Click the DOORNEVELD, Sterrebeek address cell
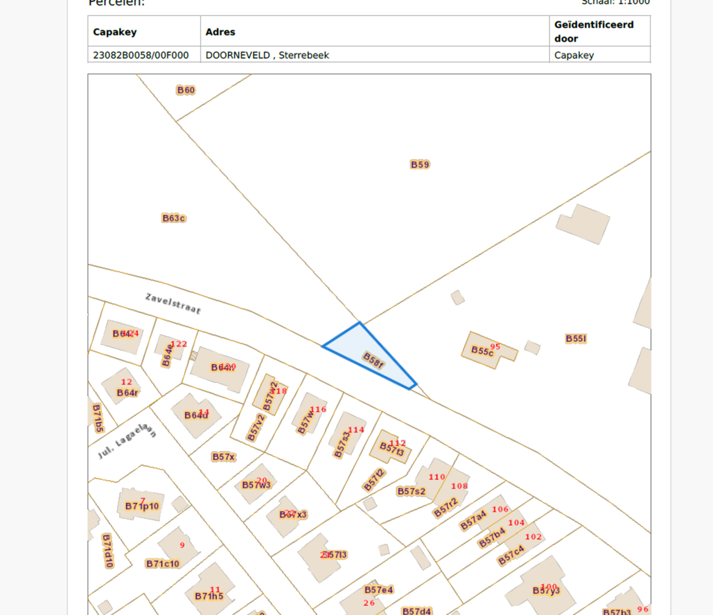The width and height of the screenshot is (713, 615). click(x=267, y=55)
